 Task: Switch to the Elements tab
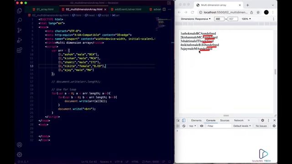pos(196,120)
